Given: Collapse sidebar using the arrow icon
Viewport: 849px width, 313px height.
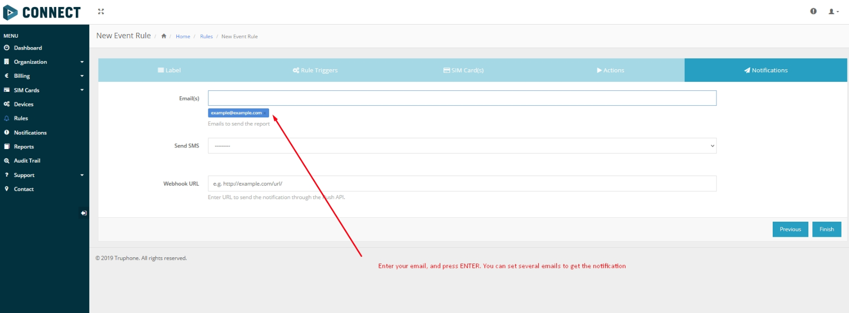Looking at the screenshot, I should (84, 213).
